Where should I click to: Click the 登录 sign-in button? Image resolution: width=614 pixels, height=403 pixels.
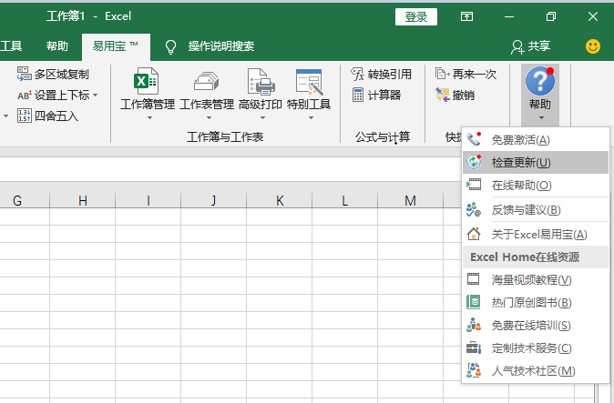coord(415,16)
